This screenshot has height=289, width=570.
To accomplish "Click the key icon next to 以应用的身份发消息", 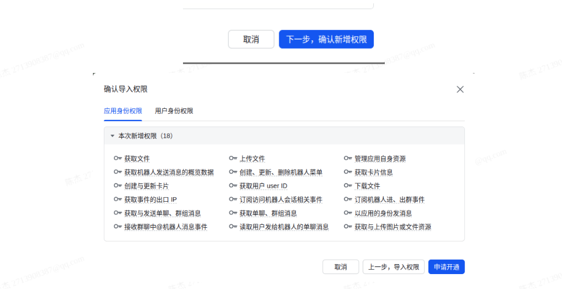I will click(x=348, y=213).
